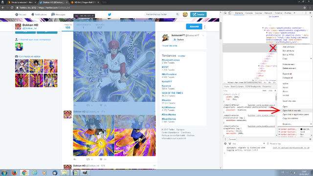Open the user avatar menu in Twitter header
This screenshot has height=176, width=313.
[185, 14]
